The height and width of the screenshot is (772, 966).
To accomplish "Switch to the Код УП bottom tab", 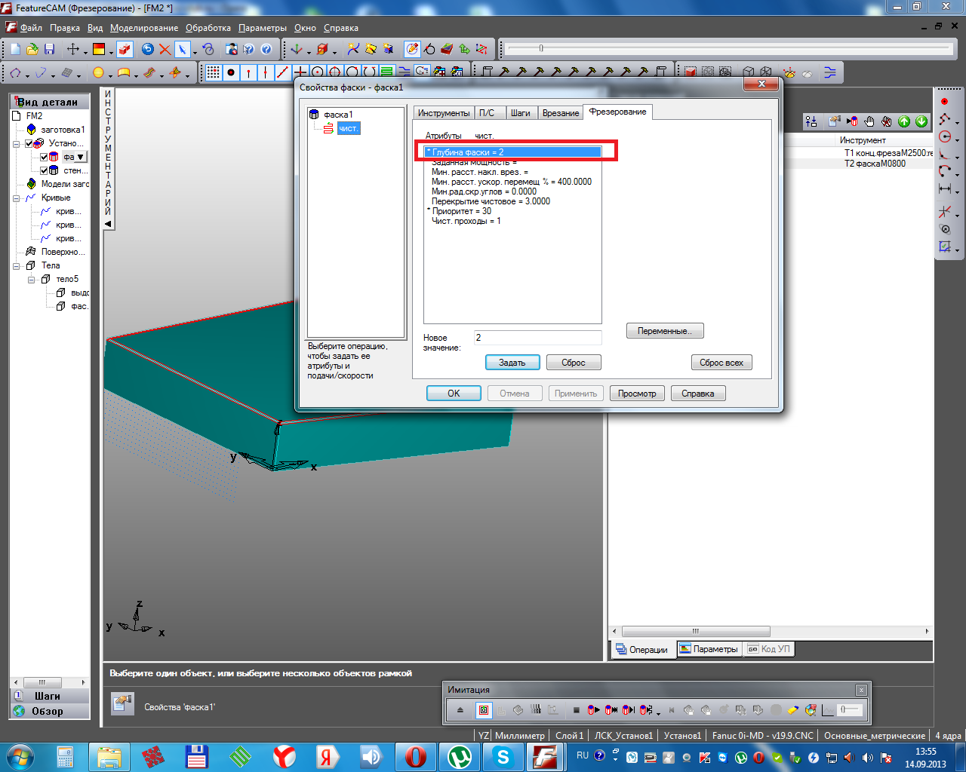I will [x=769, y=649].
